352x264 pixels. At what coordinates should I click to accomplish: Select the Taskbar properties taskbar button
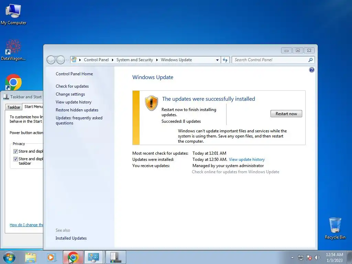(115, 257)
